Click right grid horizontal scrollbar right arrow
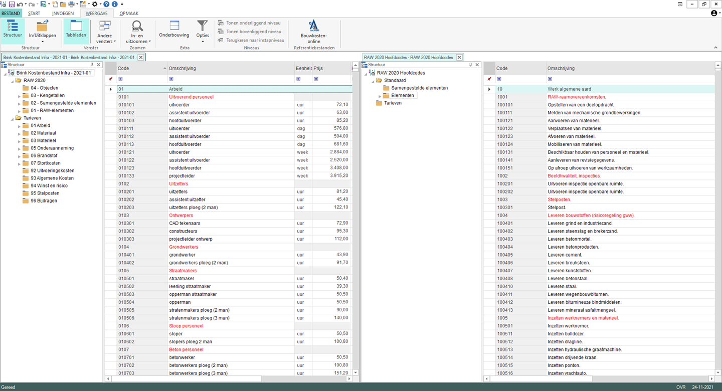722x391 pixels. click(x=711, y=379)
